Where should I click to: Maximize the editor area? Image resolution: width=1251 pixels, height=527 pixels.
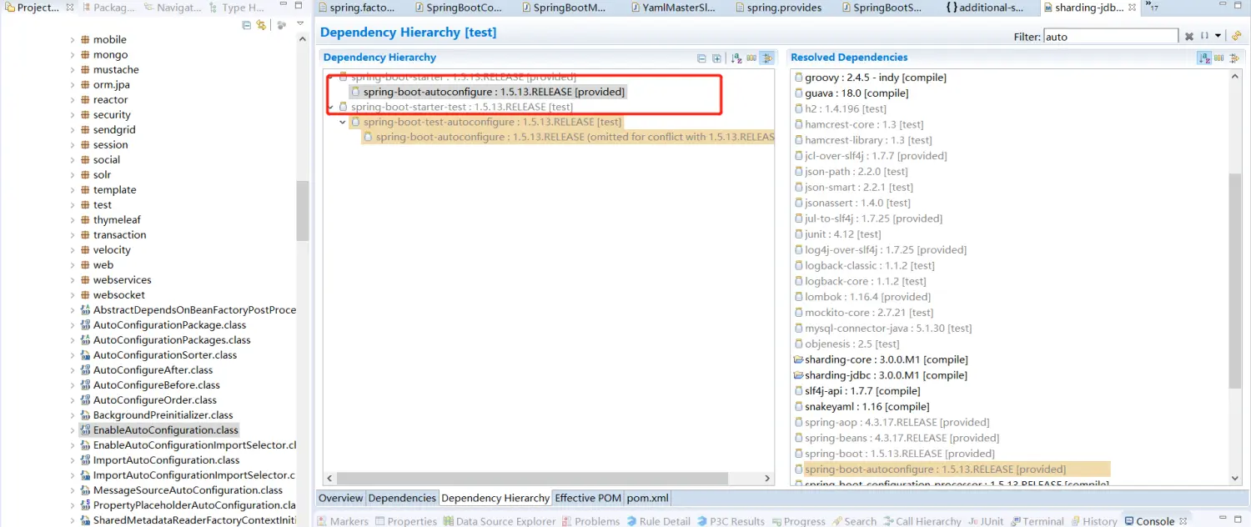coord(1239,7)
